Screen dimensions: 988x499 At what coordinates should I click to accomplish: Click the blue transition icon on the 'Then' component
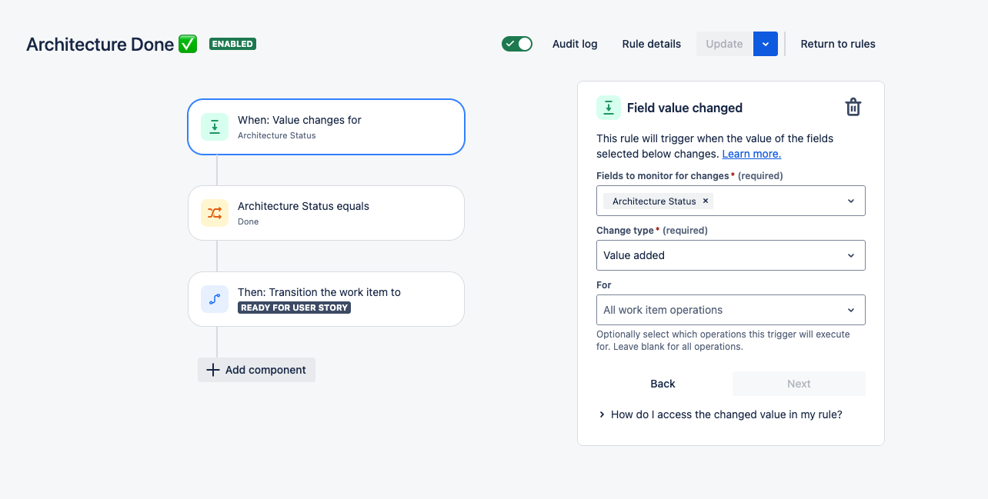point(215,299)
